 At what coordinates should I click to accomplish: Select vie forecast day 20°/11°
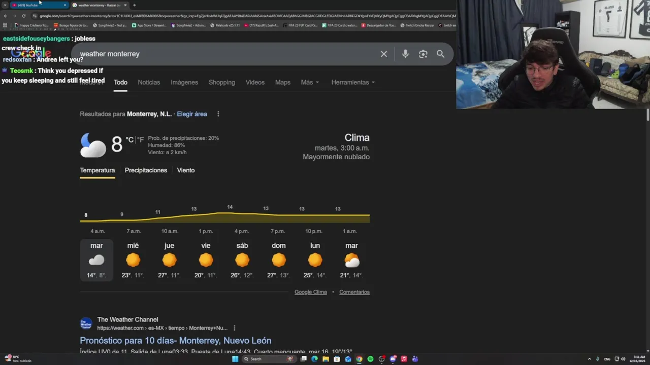click(x=206, y=260)
